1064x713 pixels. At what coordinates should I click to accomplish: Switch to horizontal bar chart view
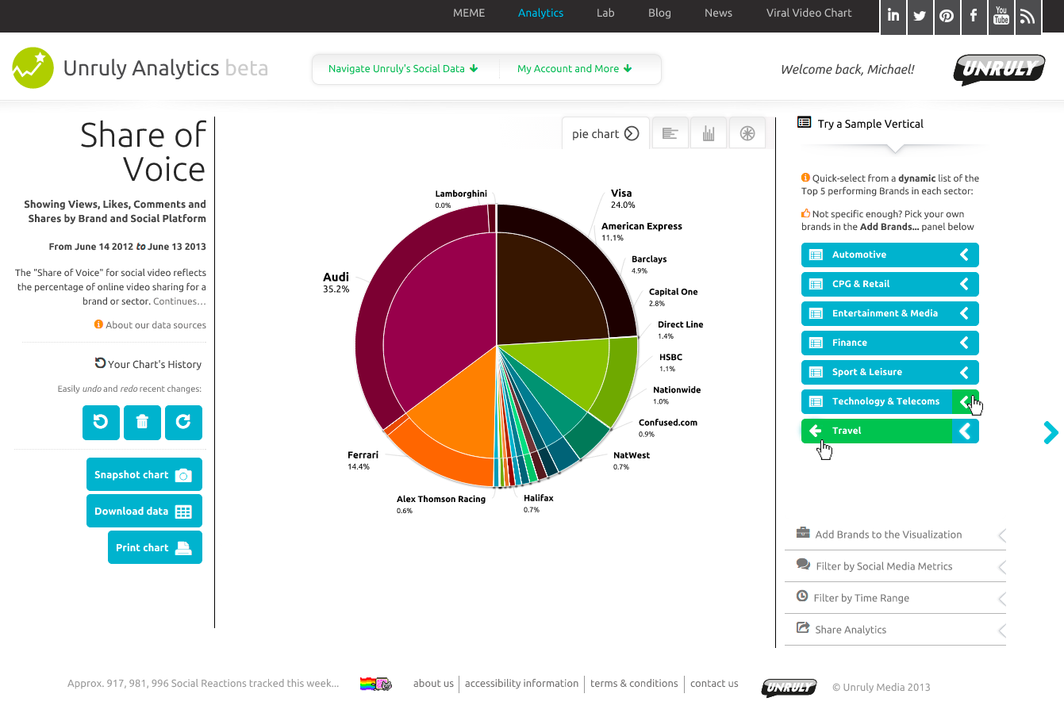tap(670, 133)
